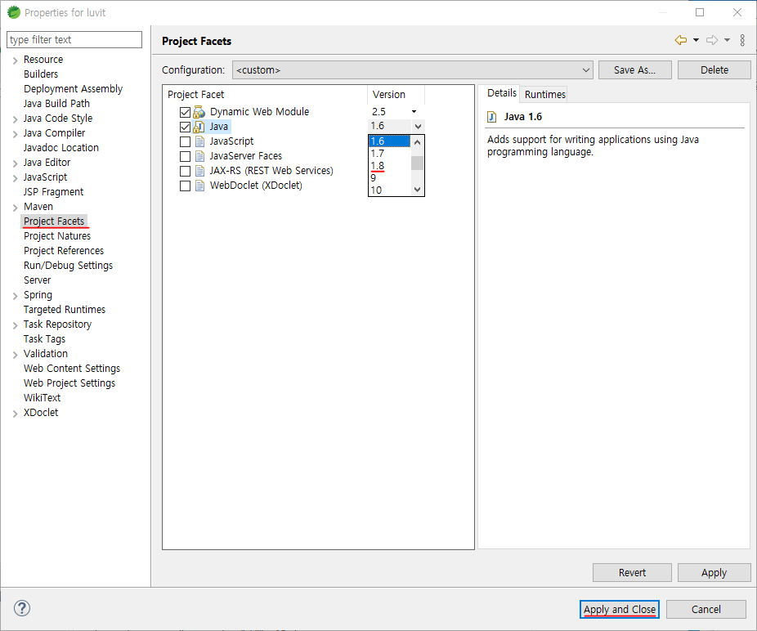This screenshot has height=631, width=757.
Task: Uncheck the Java facet checkbox
Action: [x=185, y=127]
